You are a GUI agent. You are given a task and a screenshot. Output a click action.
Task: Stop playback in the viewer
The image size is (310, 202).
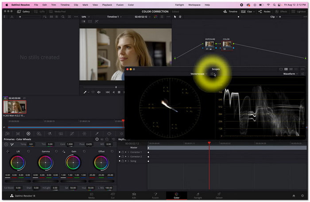(119, 92)
